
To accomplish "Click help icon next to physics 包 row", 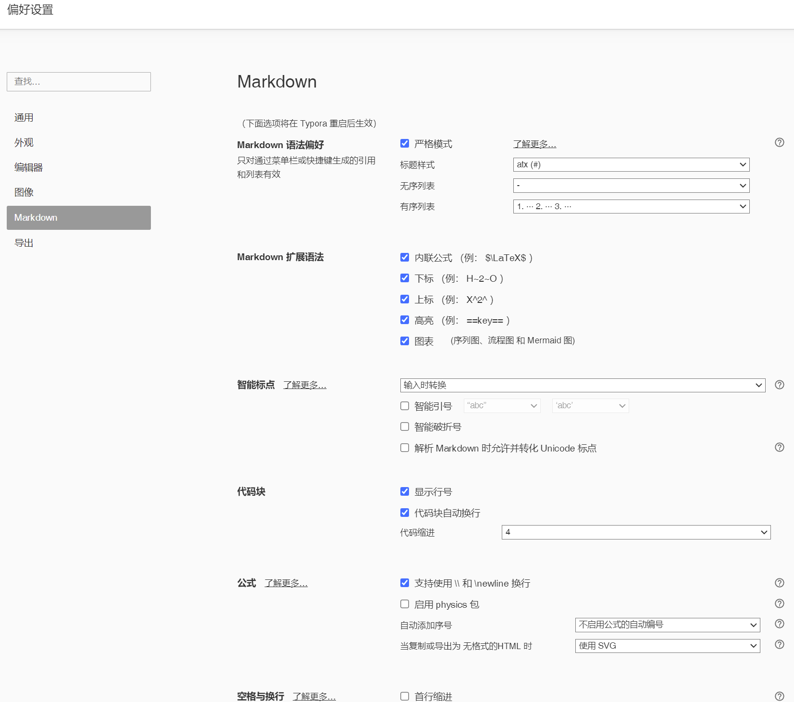I will click(779, 603).
